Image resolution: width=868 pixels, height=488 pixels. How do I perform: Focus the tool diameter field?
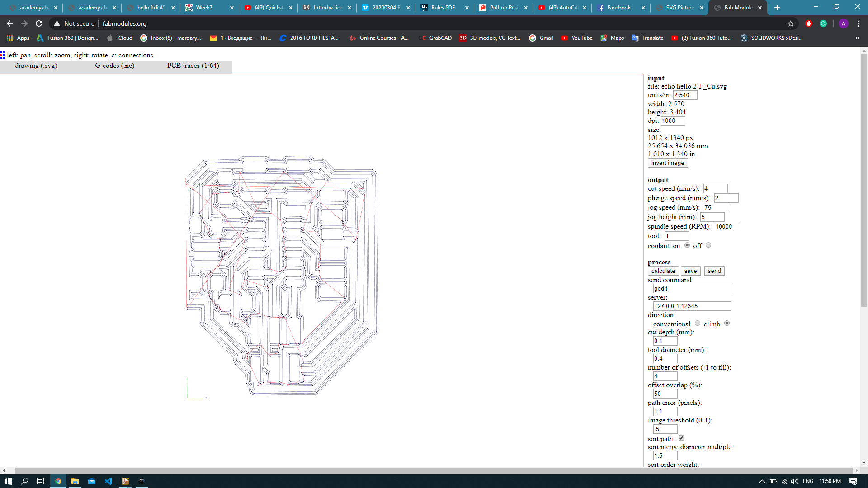[x=665, y=359]
